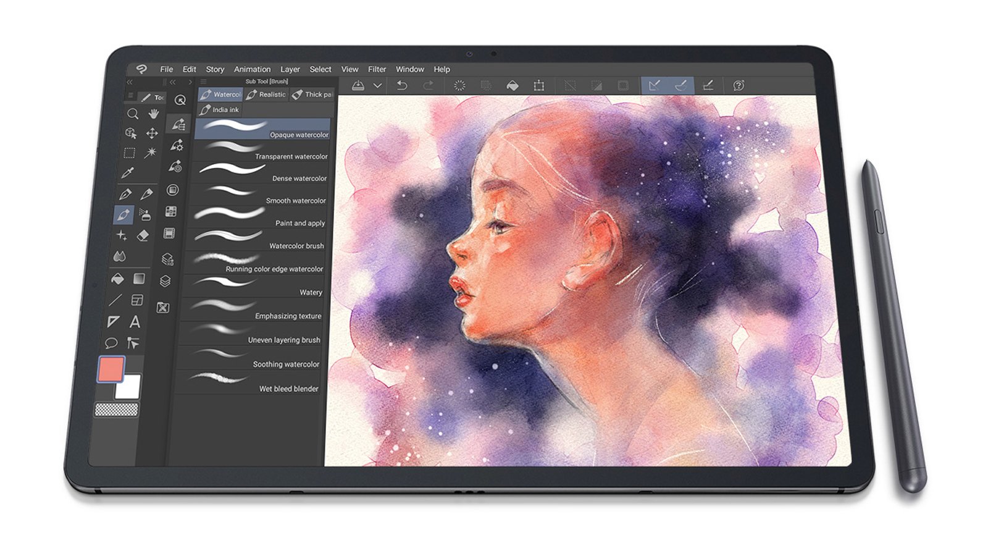Select the Zoom magnifier tool

132,112
